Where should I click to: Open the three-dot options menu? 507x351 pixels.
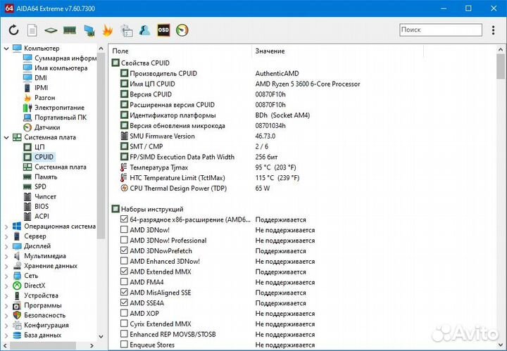(493, 30)
